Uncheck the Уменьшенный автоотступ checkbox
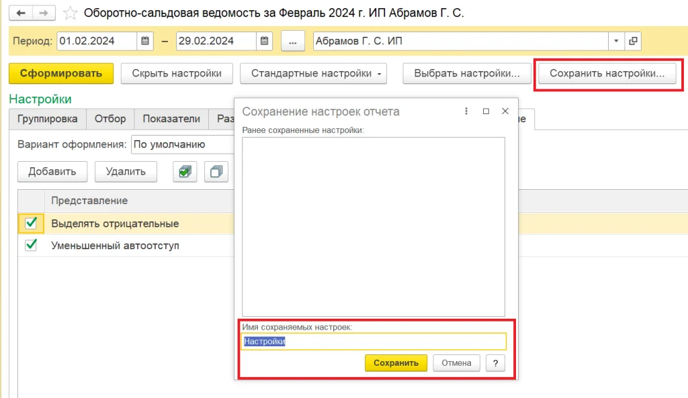Screen dimensions: 688x398 30,246
